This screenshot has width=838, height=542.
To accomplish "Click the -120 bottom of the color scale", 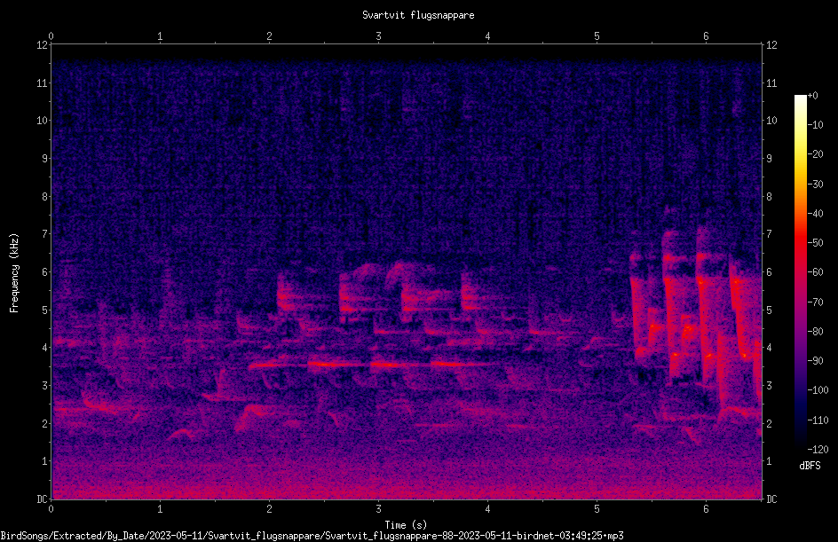I will click(x=818, y=449).
